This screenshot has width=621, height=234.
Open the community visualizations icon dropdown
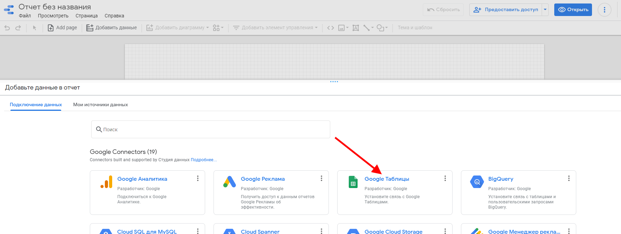(x=218, y=28)
